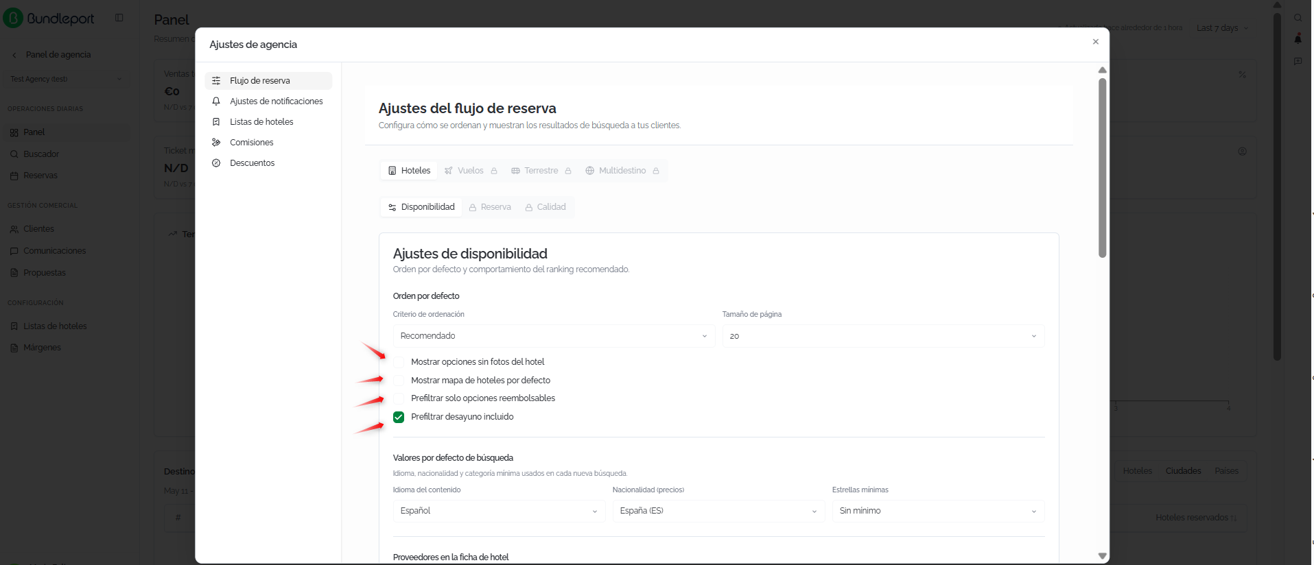The width and height of the screenshot is (1314, 565).
Task: Open Last 7 days range dropdown
Action: point(1222,28)
